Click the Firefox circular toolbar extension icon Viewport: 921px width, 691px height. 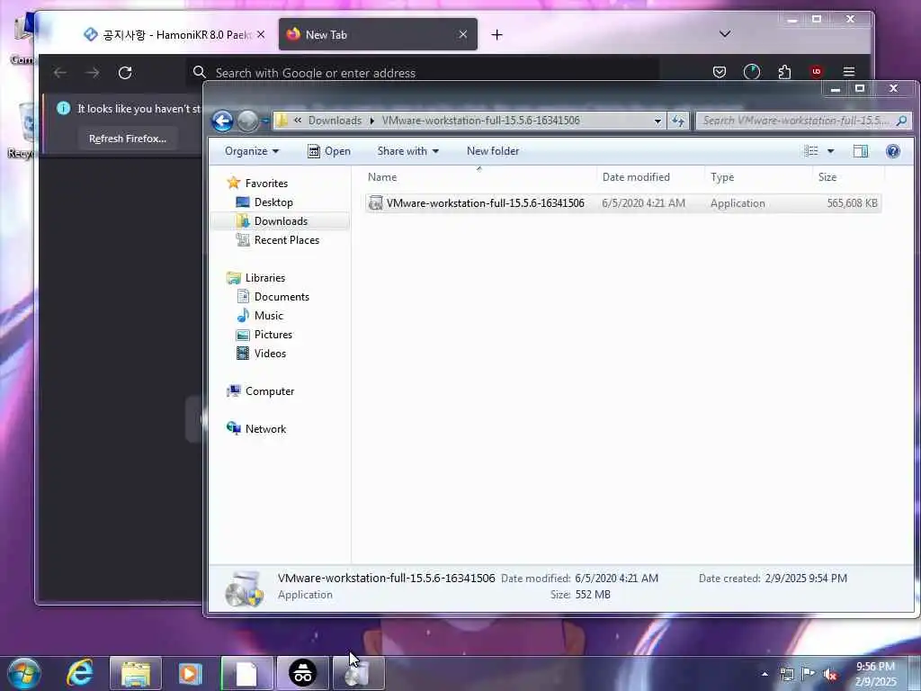coord(752,72)
